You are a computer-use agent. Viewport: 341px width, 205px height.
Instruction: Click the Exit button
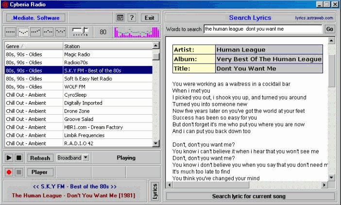click(x=150, y=18)
